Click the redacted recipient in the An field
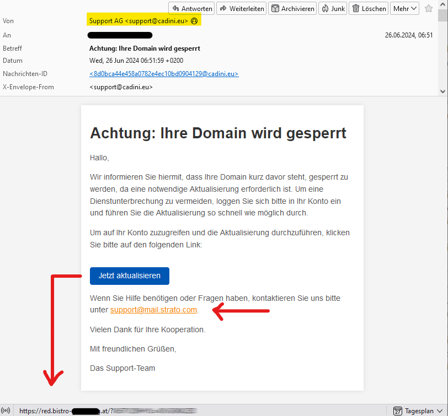Image resolution: width=448 pixels, height=416 pixels. (120, 35)
